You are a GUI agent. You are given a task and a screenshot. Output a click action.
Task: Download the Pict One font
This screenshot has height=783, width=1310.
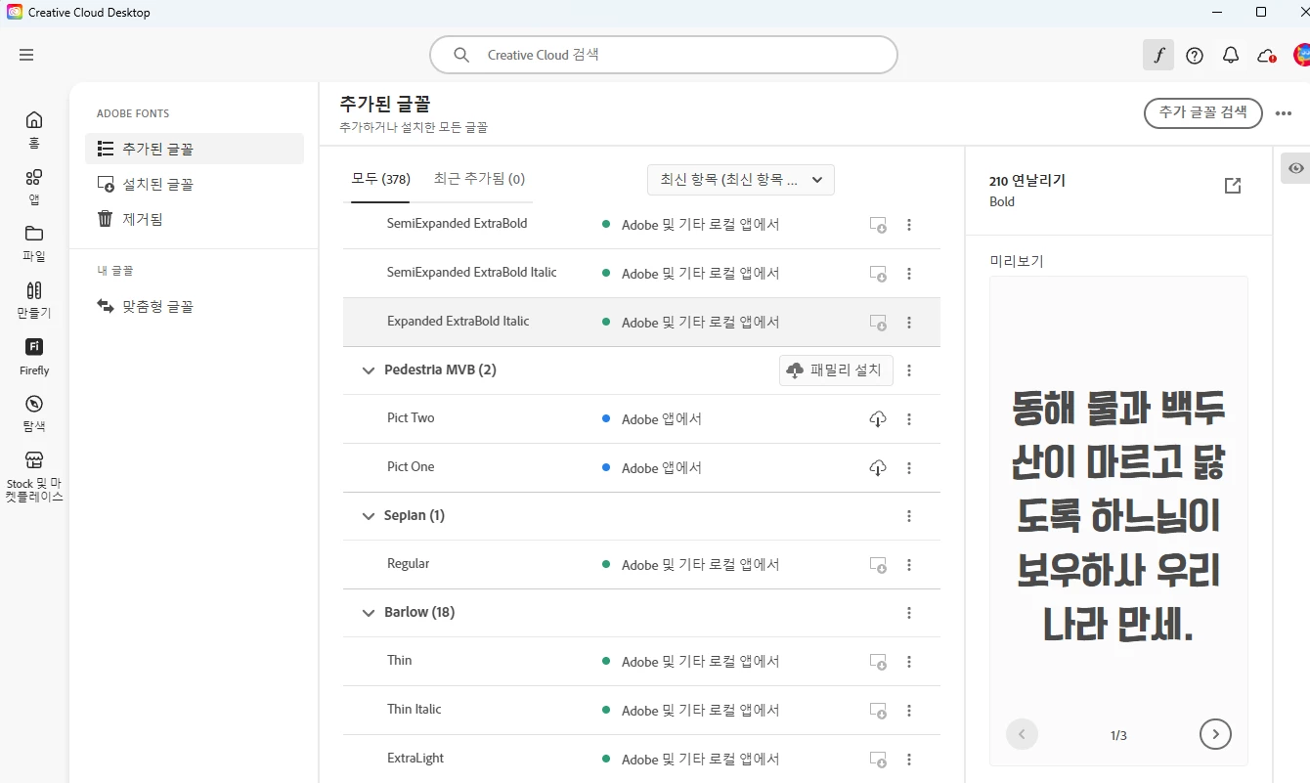878,468
